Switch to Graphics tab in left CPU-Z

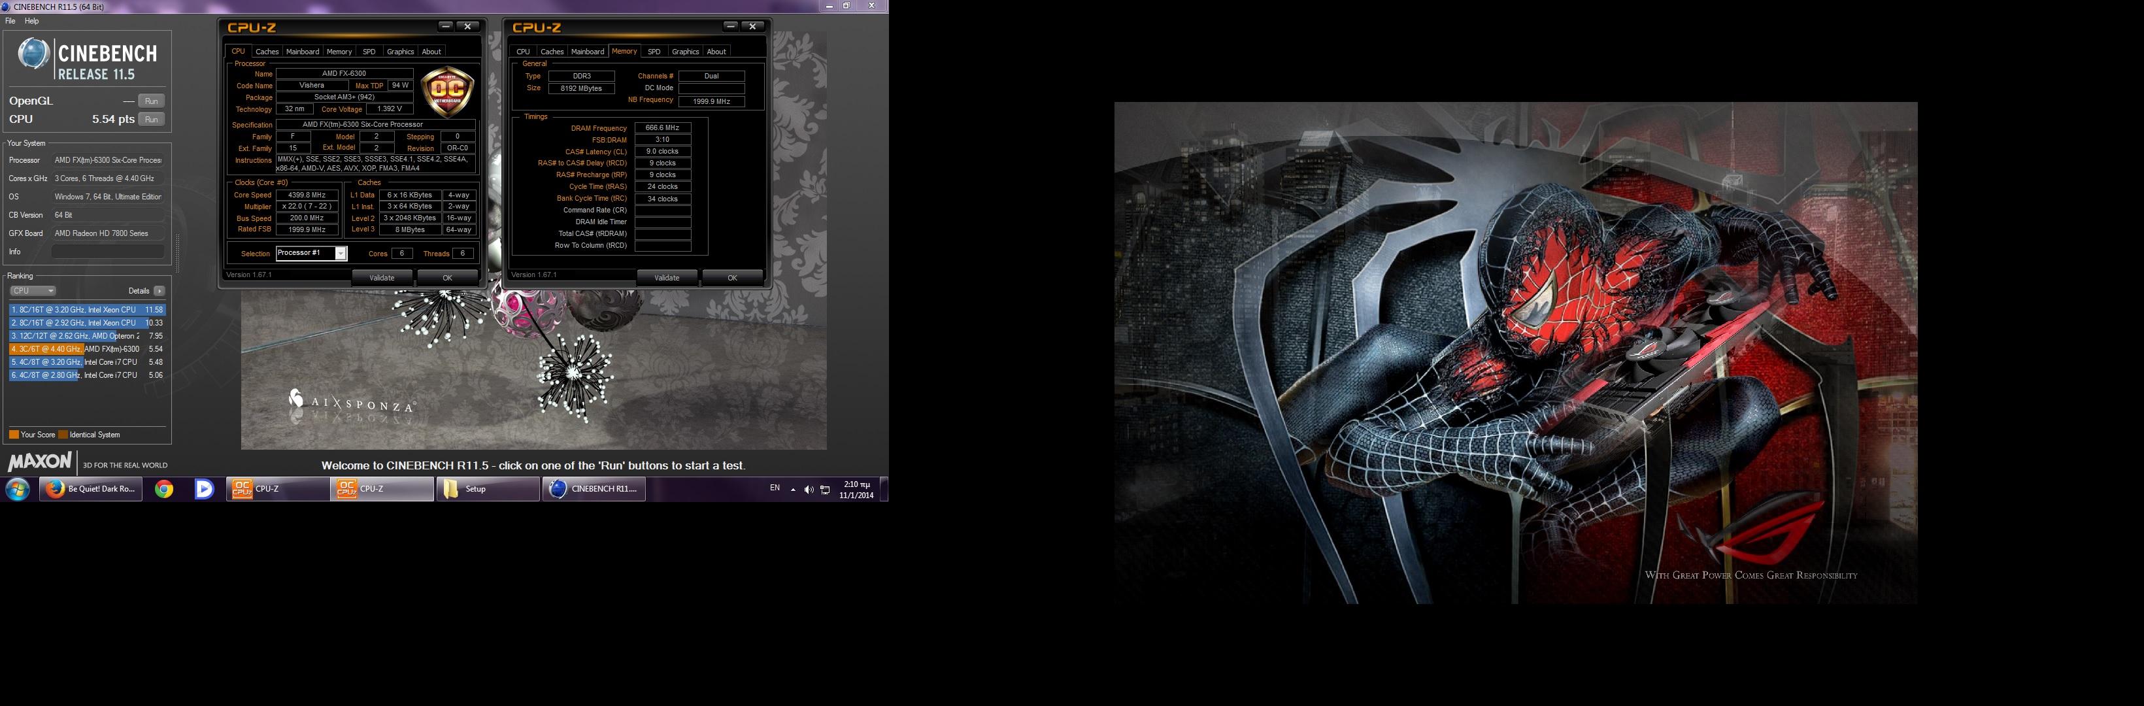coord(400,52)
